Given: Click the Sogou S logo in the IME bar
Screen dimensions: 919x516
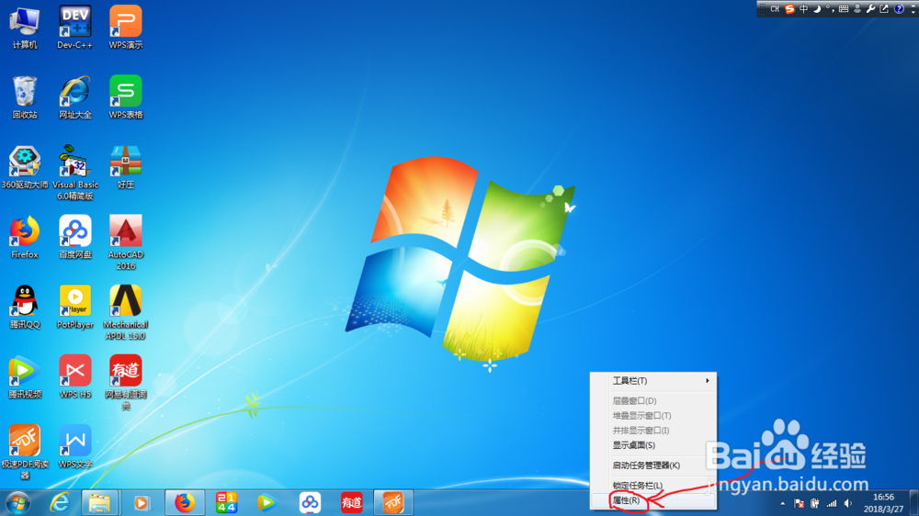Looking at the screenshot, I should 789,9.
